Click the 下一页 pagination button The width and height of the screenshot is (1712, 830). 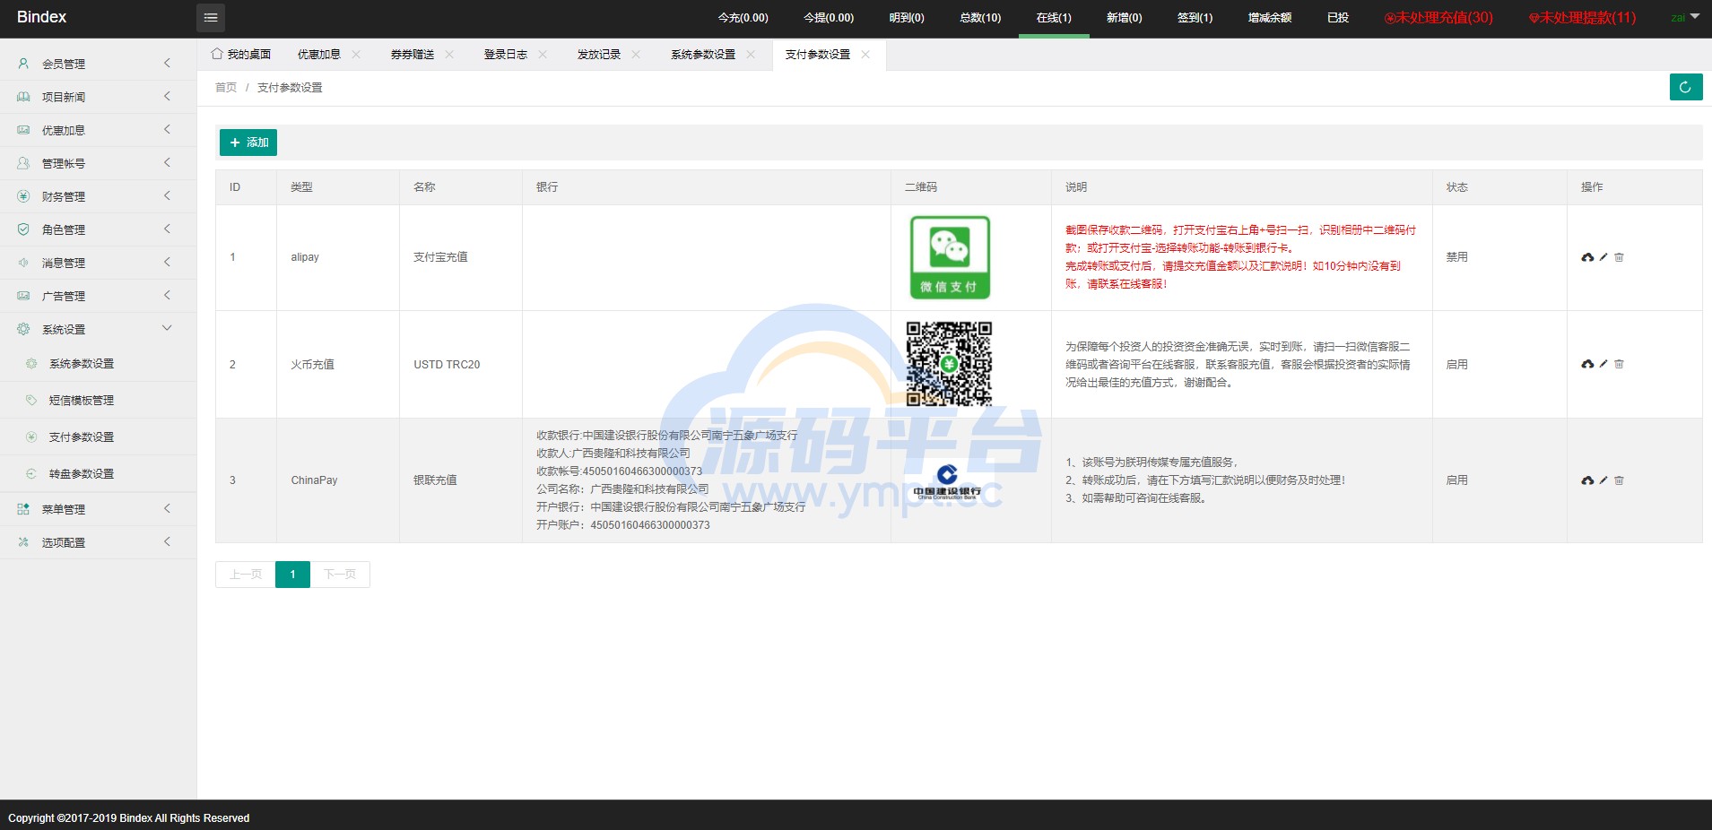tap(340, 575)
